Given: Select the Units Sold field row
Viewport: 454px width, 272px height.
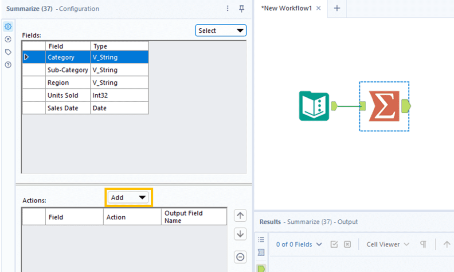Looking at the screenshot, I should tap(63, 95).
